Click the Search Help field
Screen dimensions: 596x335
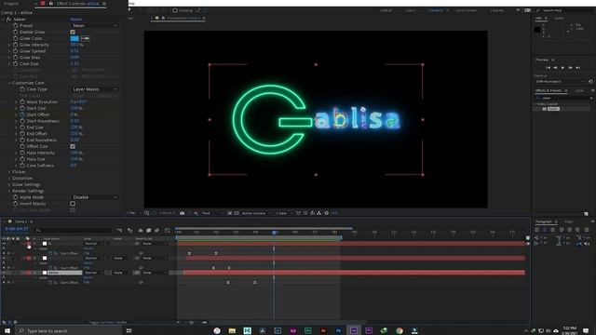point(565,10)
